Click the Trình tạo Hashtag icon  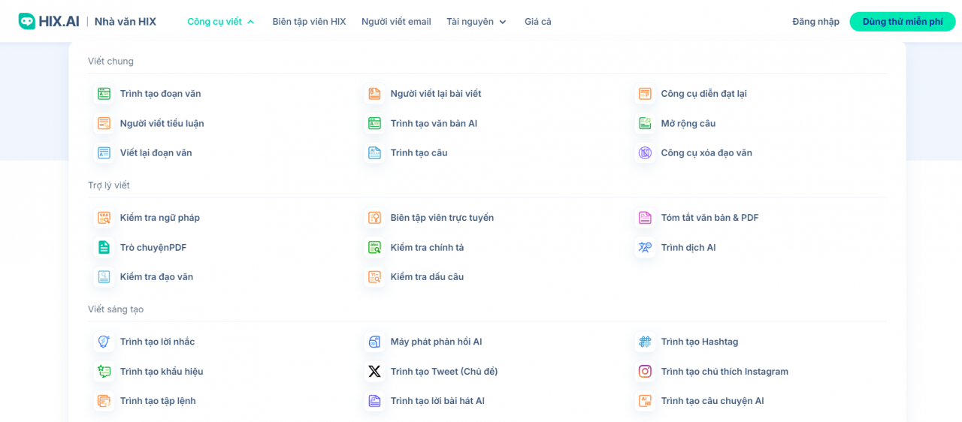(x=645, y=342)
